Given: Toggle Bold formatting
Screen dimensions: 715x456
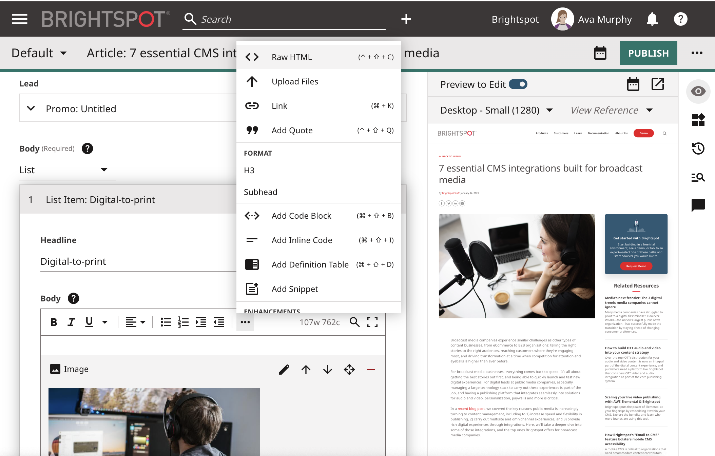Looking at the screenshot, I should (54, 322).
